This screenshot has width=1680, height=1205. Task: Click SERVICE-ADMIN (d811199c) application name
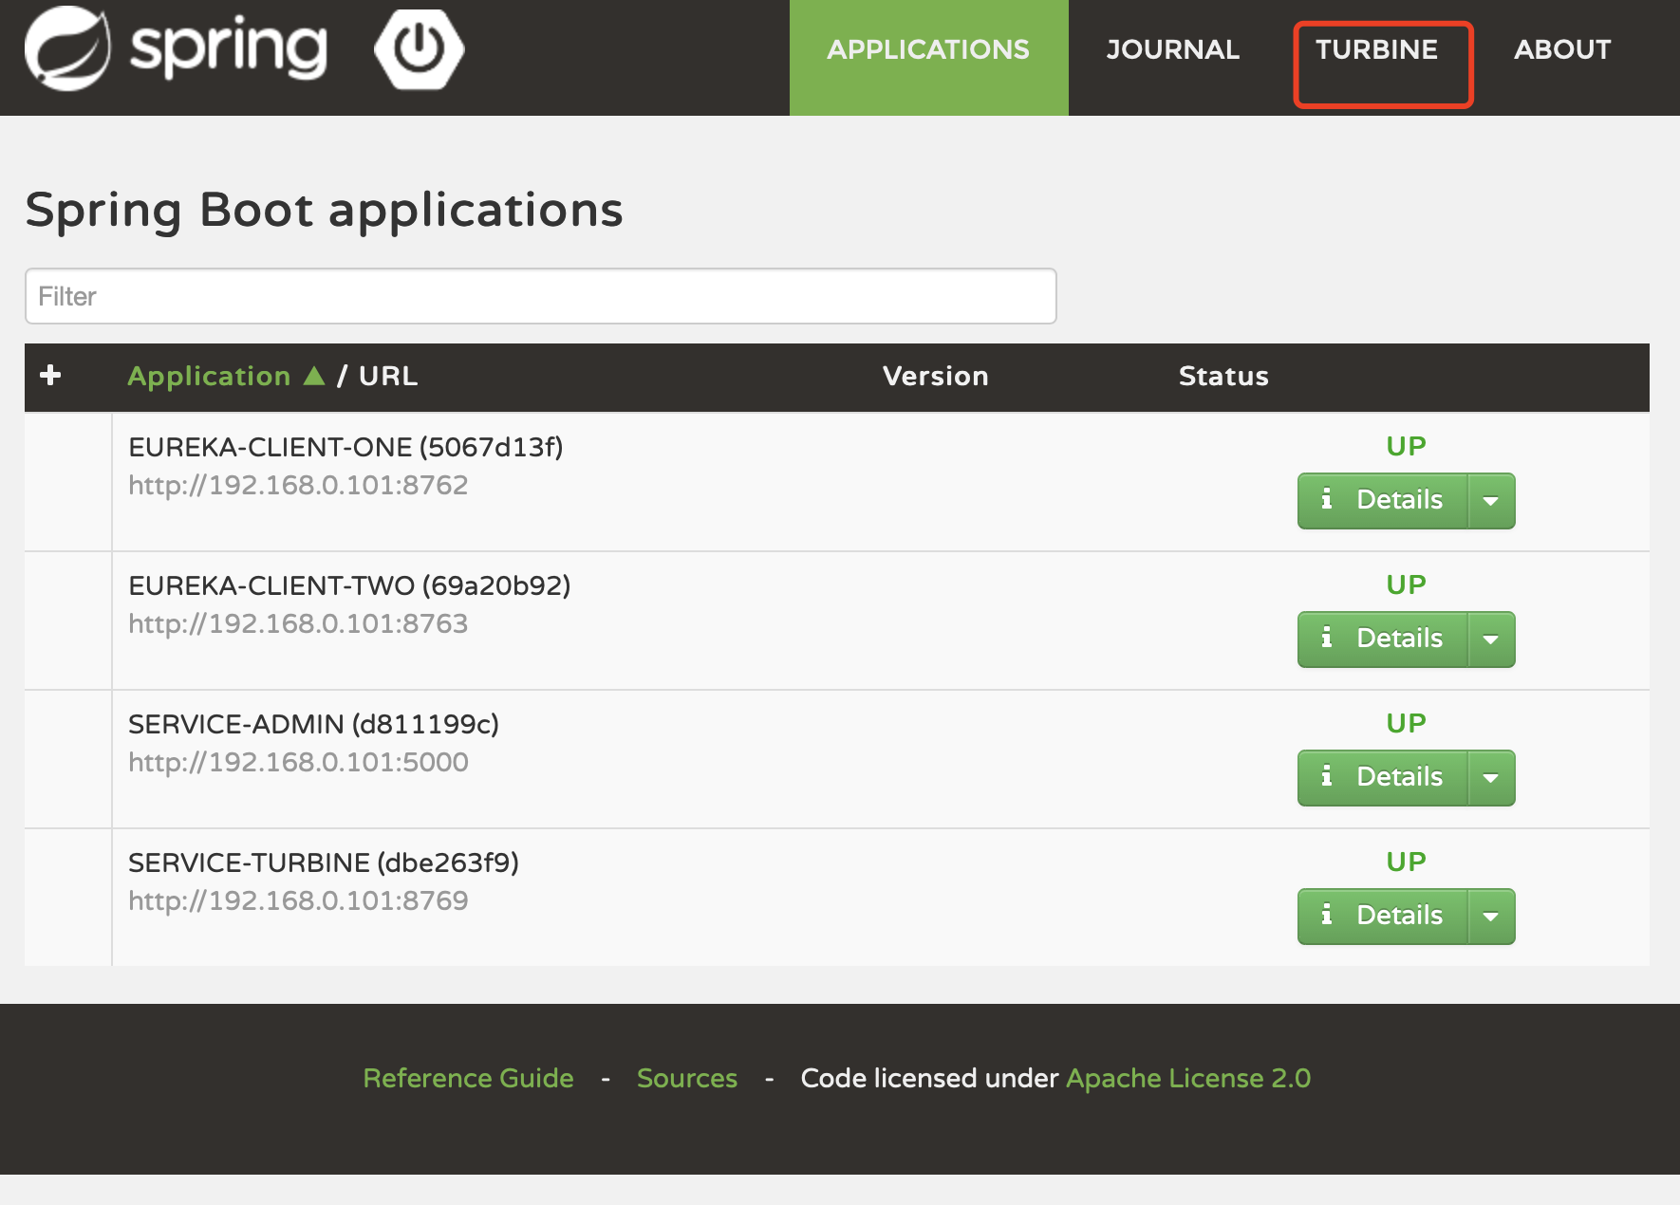pyautogui.click(x=313, y=724)
